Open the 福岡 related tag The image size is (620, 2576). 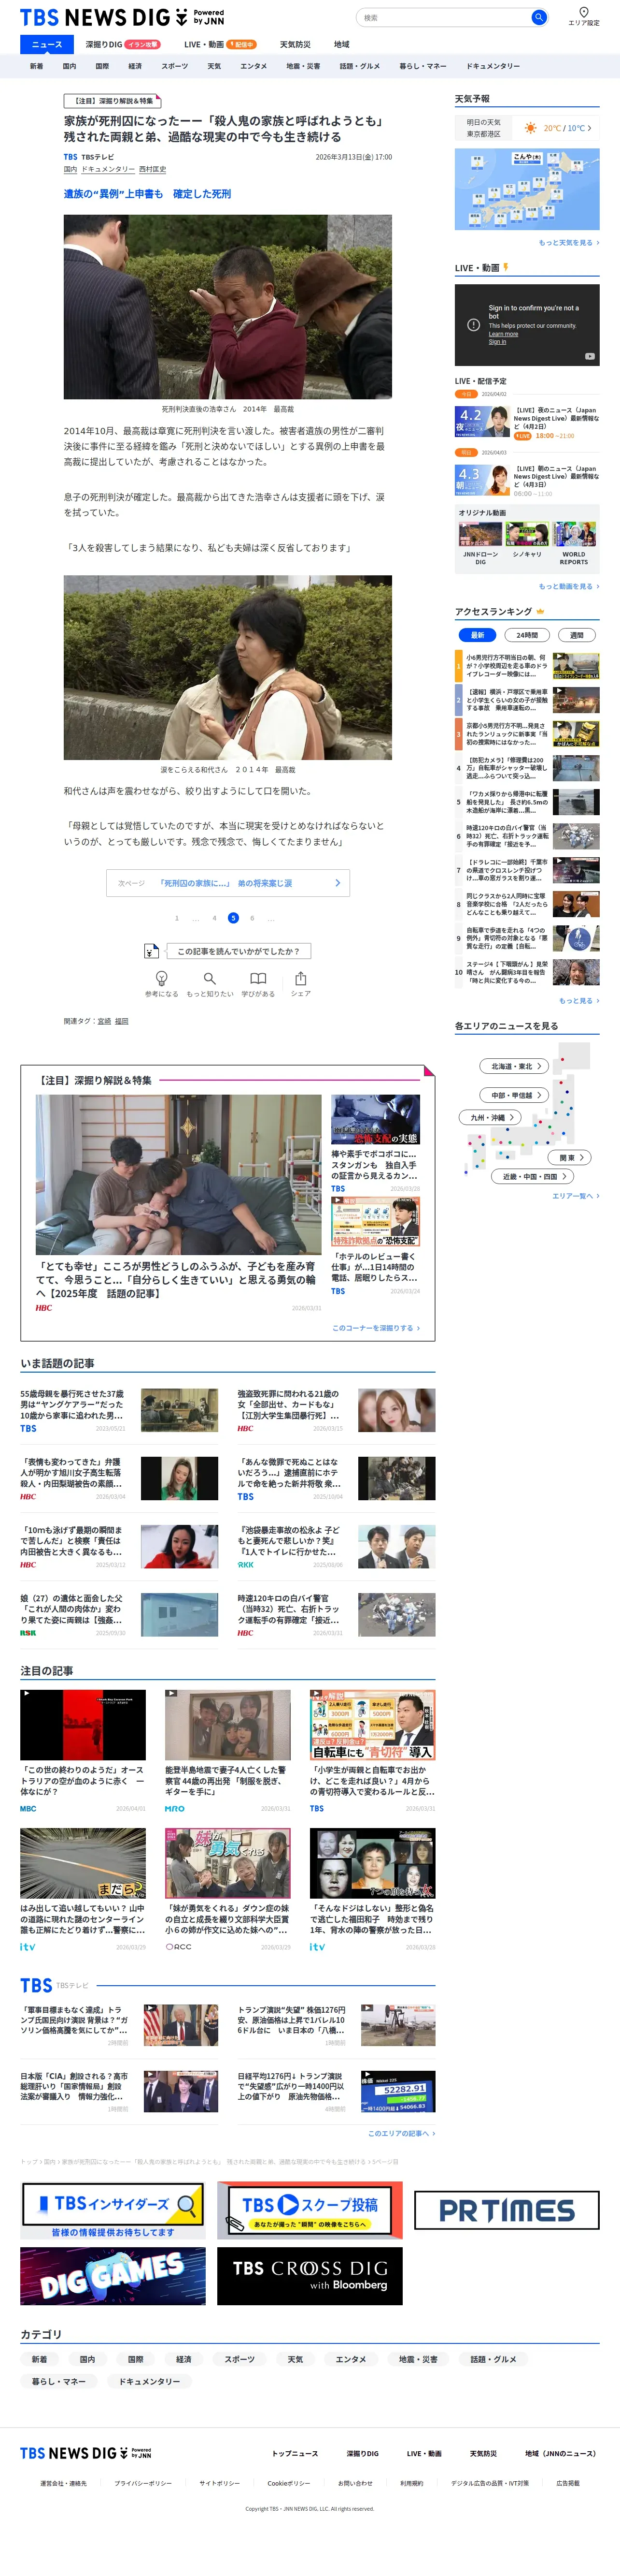(x=122, y=1021)
